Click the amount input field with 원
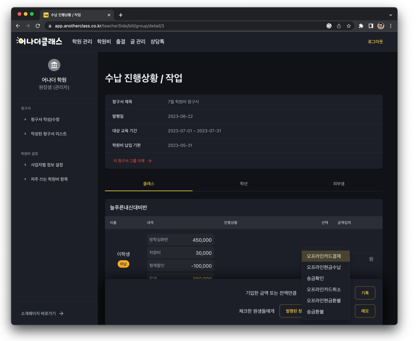Viewport: 418px width, 341px height. (363, 259)
